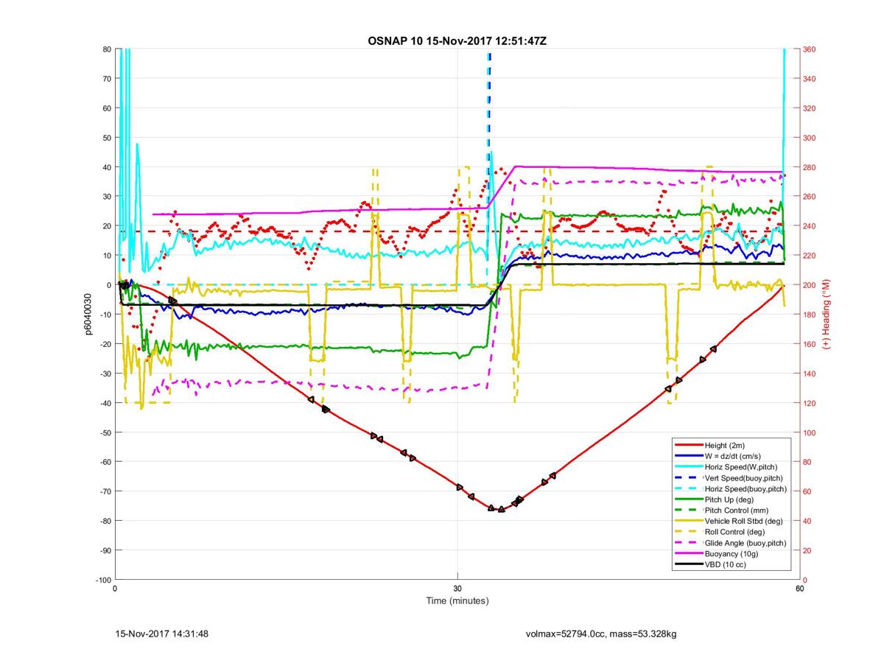The height and width of the screenshot is (652, 884).
Task: Click the -40 tick label
Action: tap(105, 403)
